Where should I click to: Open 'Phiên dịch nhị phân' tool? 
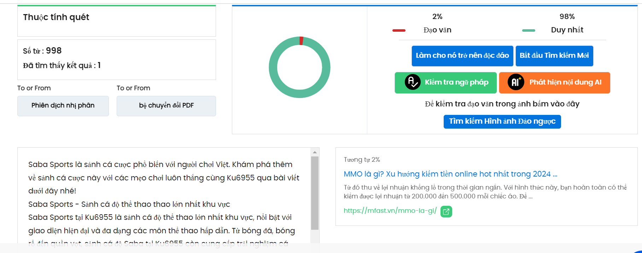click(63, 106)
